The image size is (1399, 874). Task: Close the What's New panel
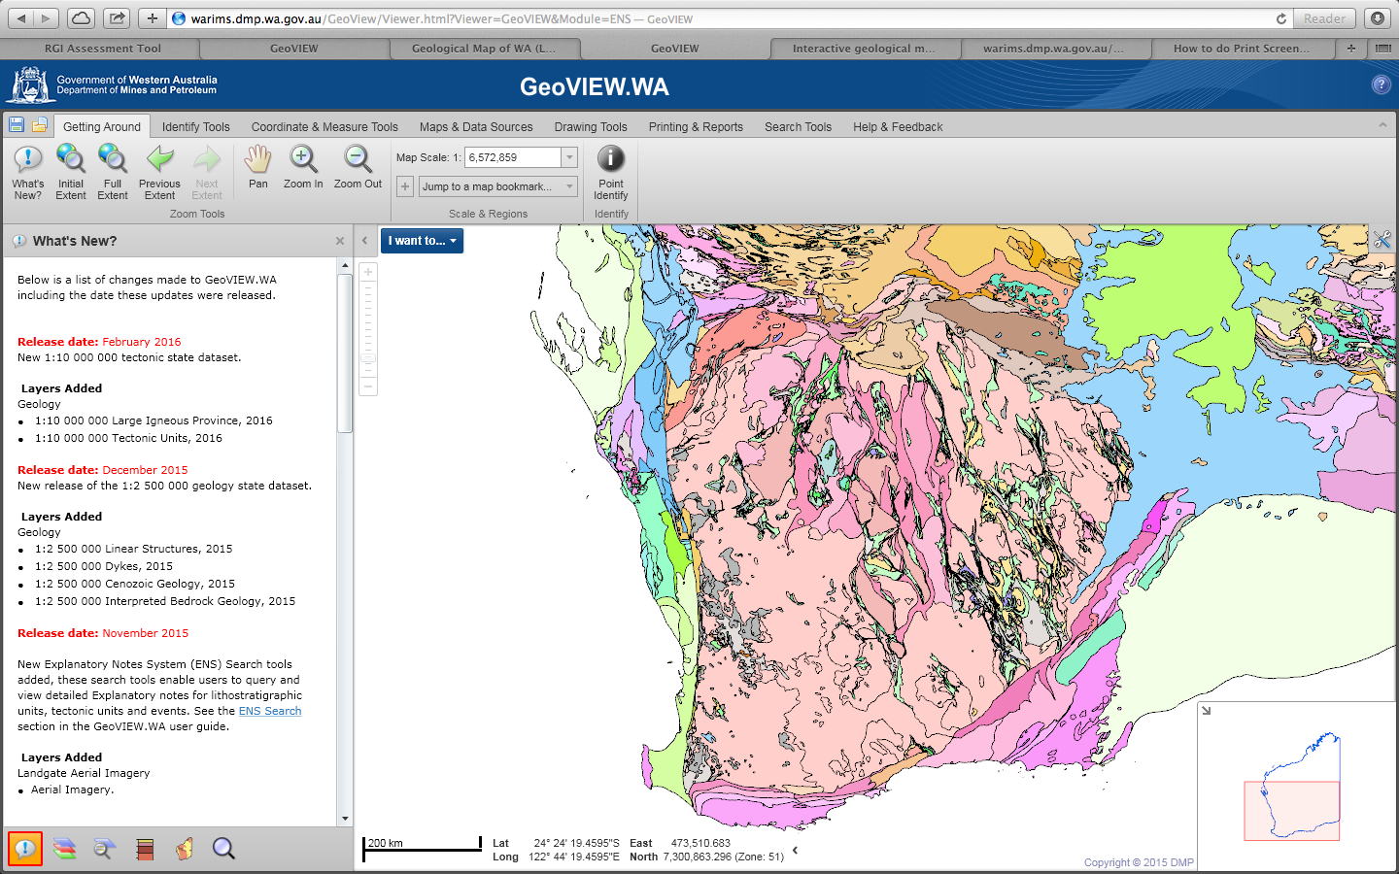tap(339, 241)
